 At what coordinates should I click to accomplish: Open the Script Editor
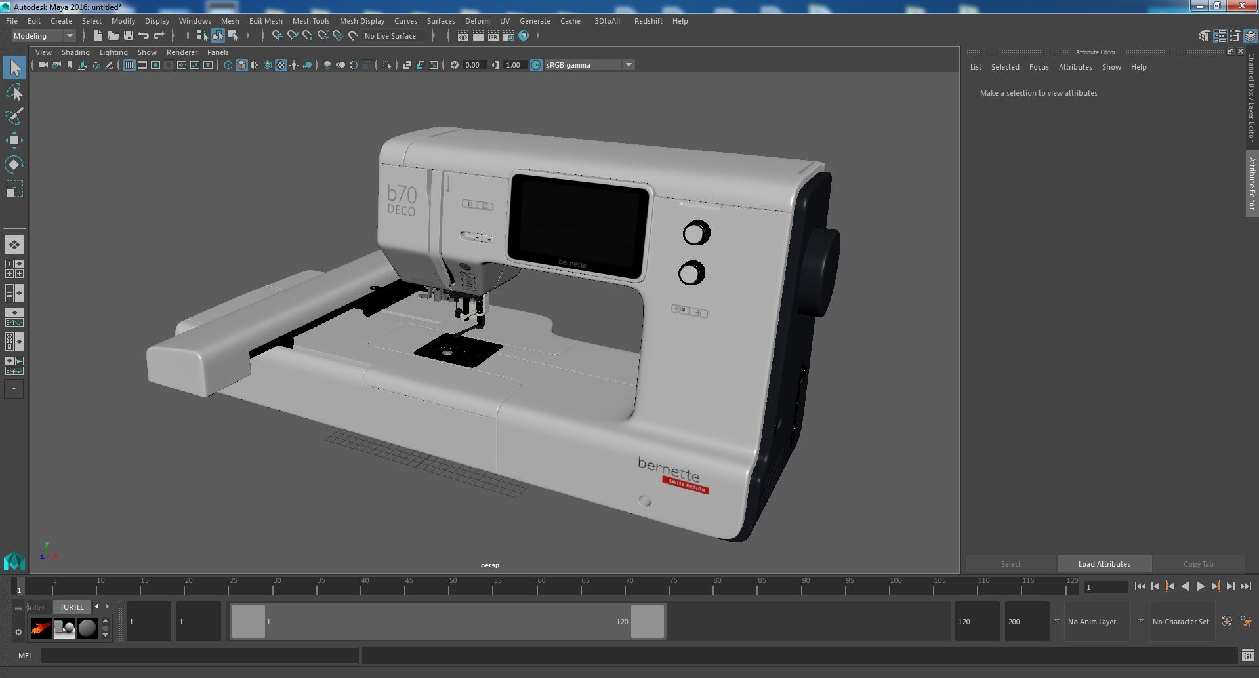pos(1247,655)
